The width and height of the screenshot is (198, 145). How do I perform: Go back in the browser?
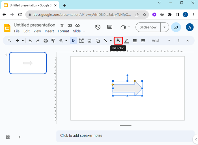[x=5, y=15]
